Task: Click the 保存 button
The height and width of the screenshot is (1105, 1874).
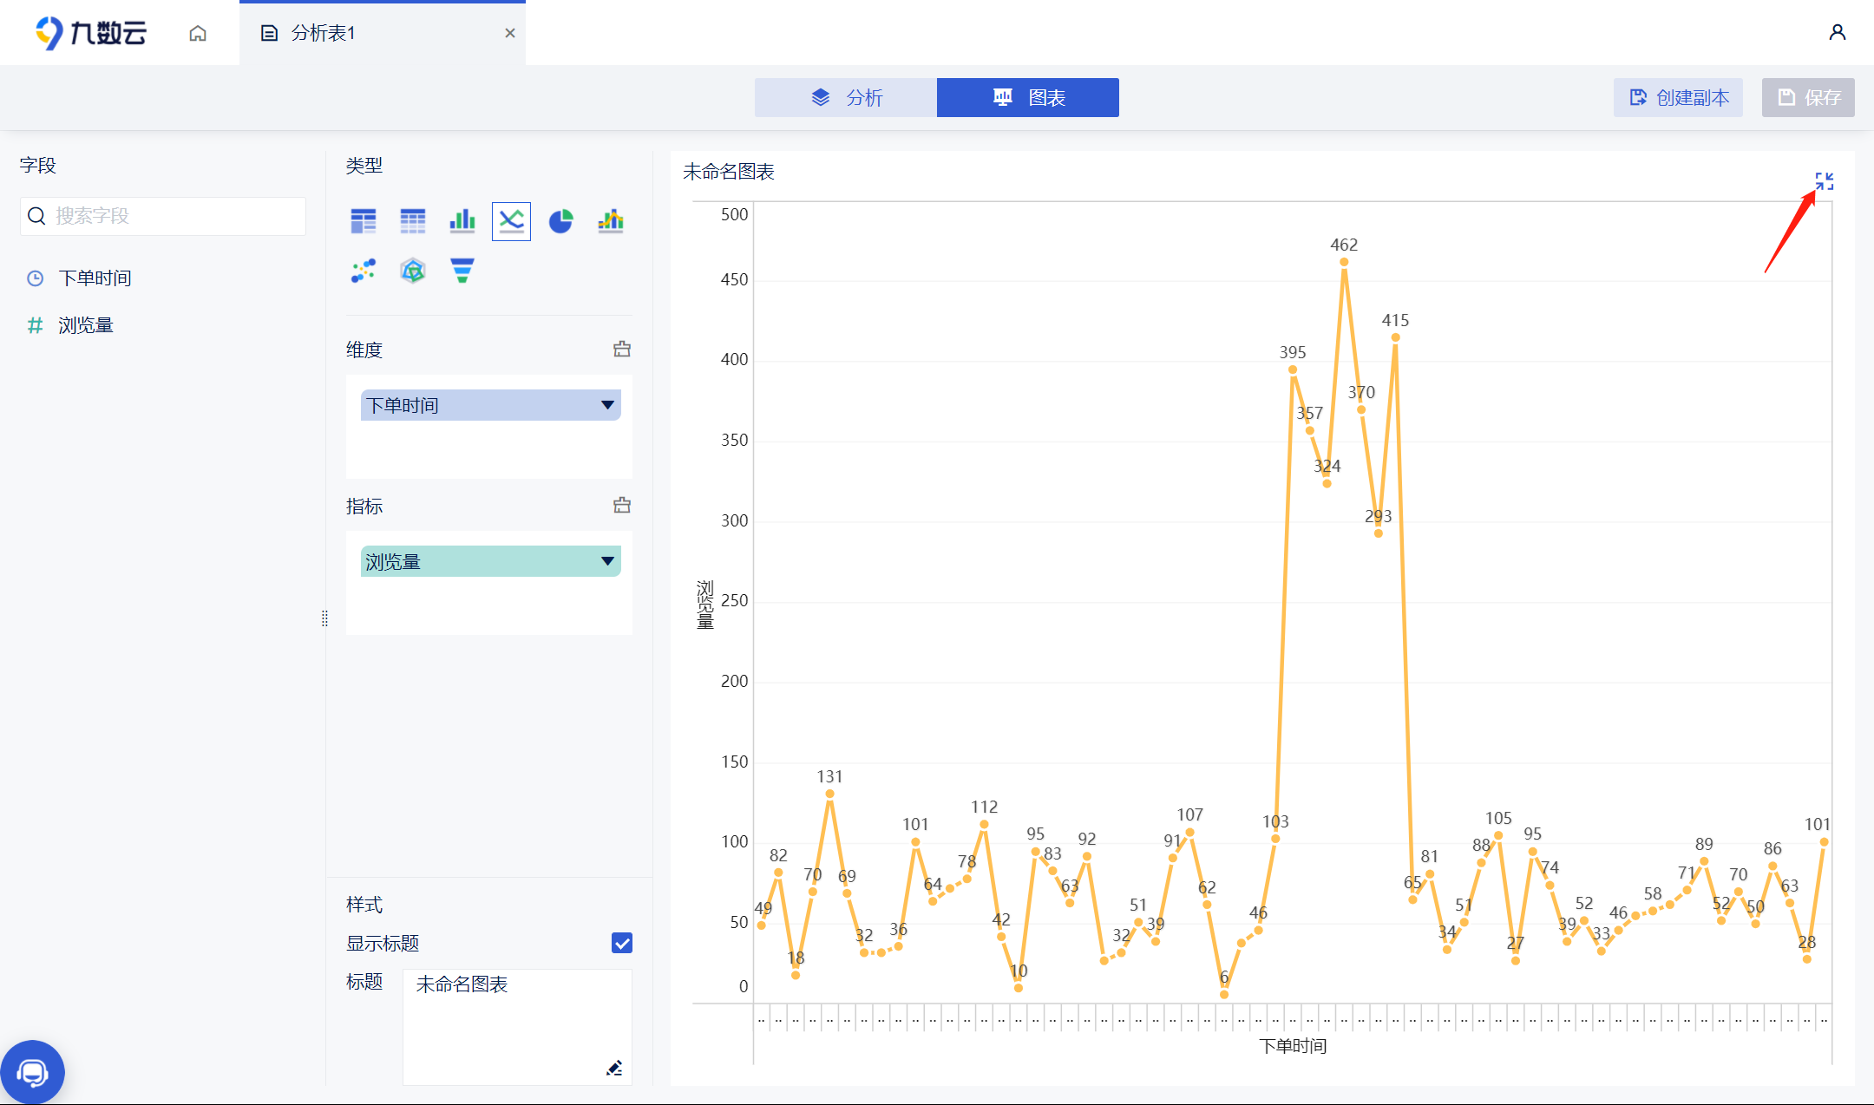Action: pos(1808,97)
